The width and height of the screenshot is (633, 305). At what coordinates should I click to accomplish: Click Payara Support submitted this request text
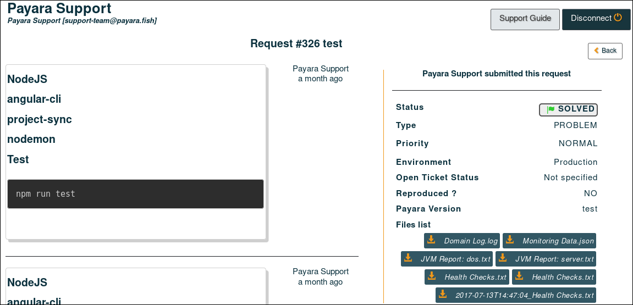pos(497,74)
